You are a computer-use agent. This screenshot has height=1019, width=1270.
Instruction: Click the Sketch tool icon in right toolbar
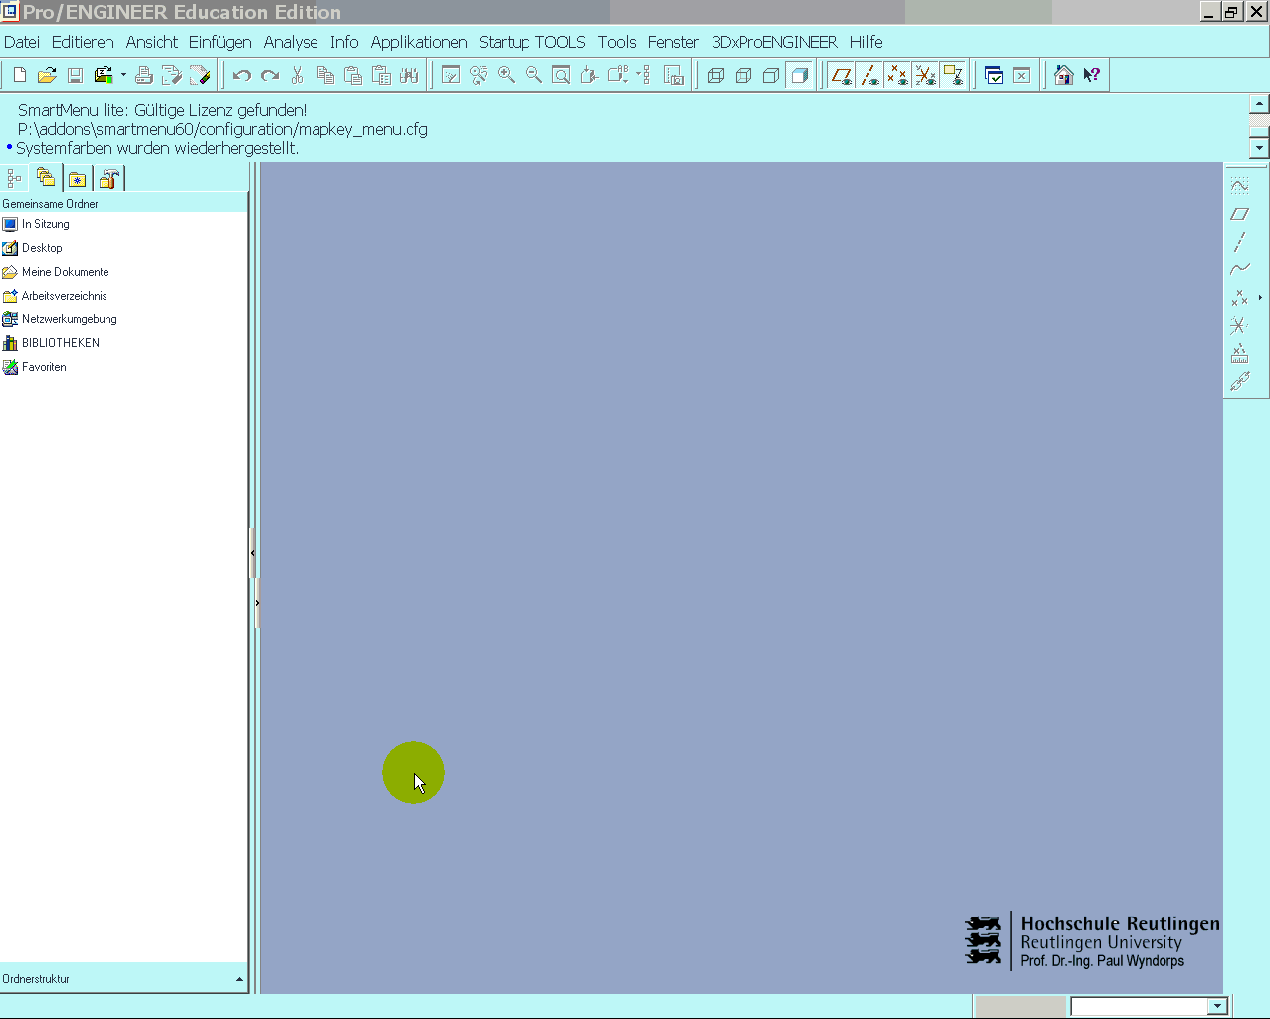(1239, 185)
